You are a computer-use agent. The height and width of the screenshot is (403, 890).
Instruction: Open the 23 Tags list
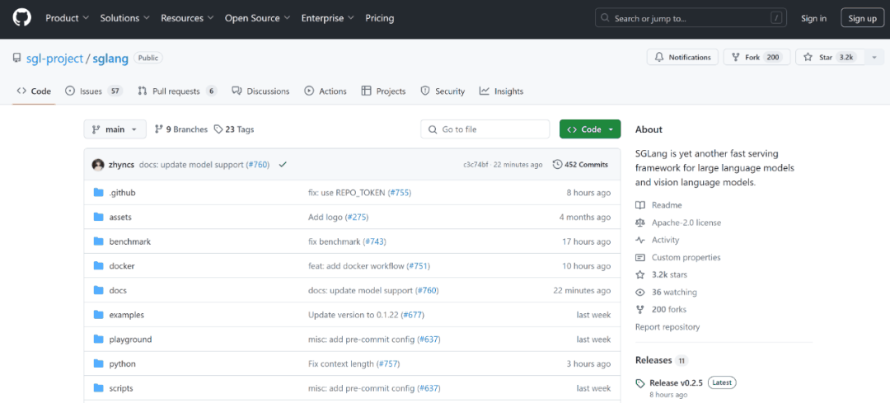click(234, 129)
